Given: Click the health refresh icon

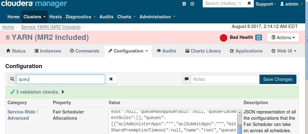Looking at the screenshot, I should 259,38.
